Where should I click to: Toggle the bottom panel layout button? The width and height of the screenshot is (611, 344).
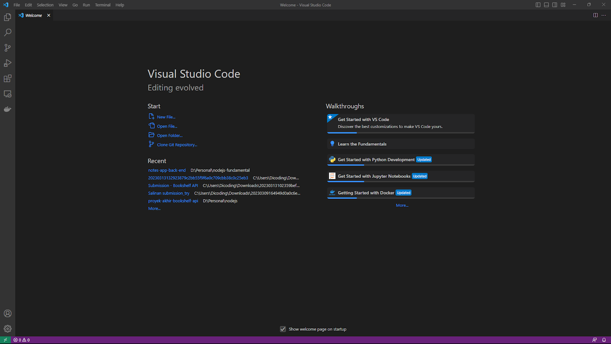546,5
